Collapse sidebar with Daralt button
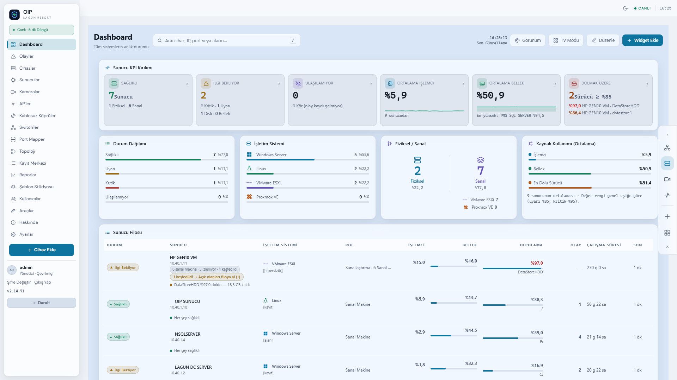677x380 pixels. [42, 303]
